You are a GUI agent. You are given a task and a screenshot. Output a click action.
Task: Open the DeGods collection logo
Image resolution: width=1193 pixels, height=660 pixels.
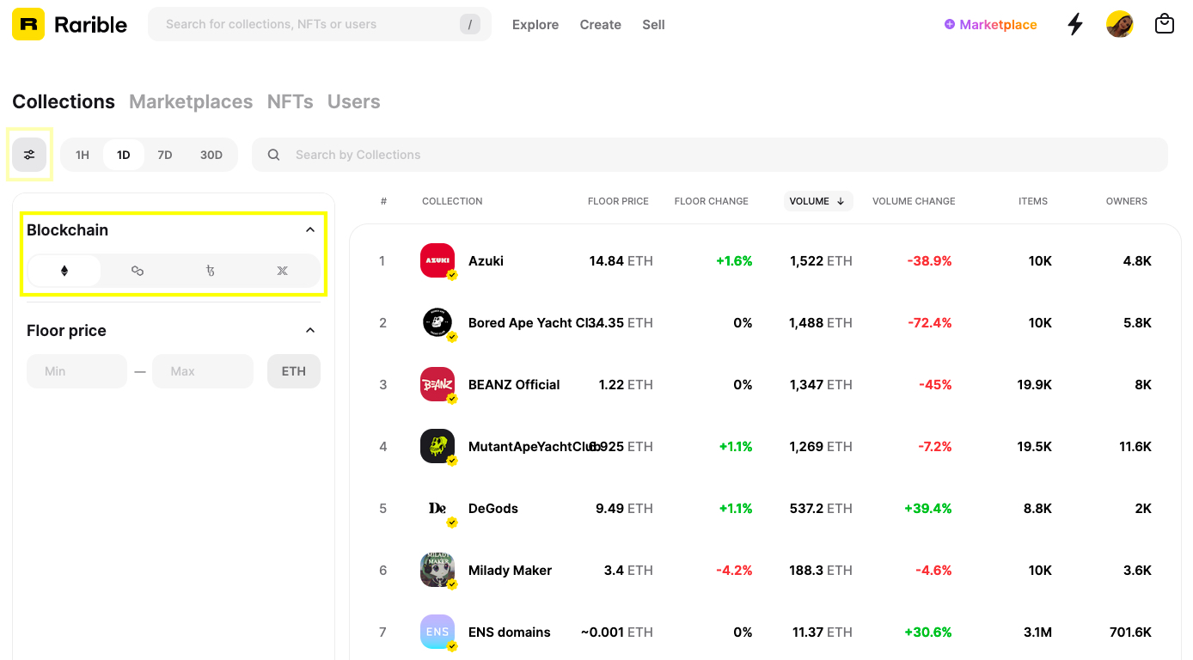pyautogui.click(x=437, y=508)
